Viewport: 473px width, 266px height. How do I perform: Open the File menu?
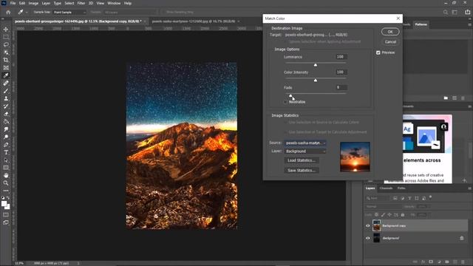[13, 3]
